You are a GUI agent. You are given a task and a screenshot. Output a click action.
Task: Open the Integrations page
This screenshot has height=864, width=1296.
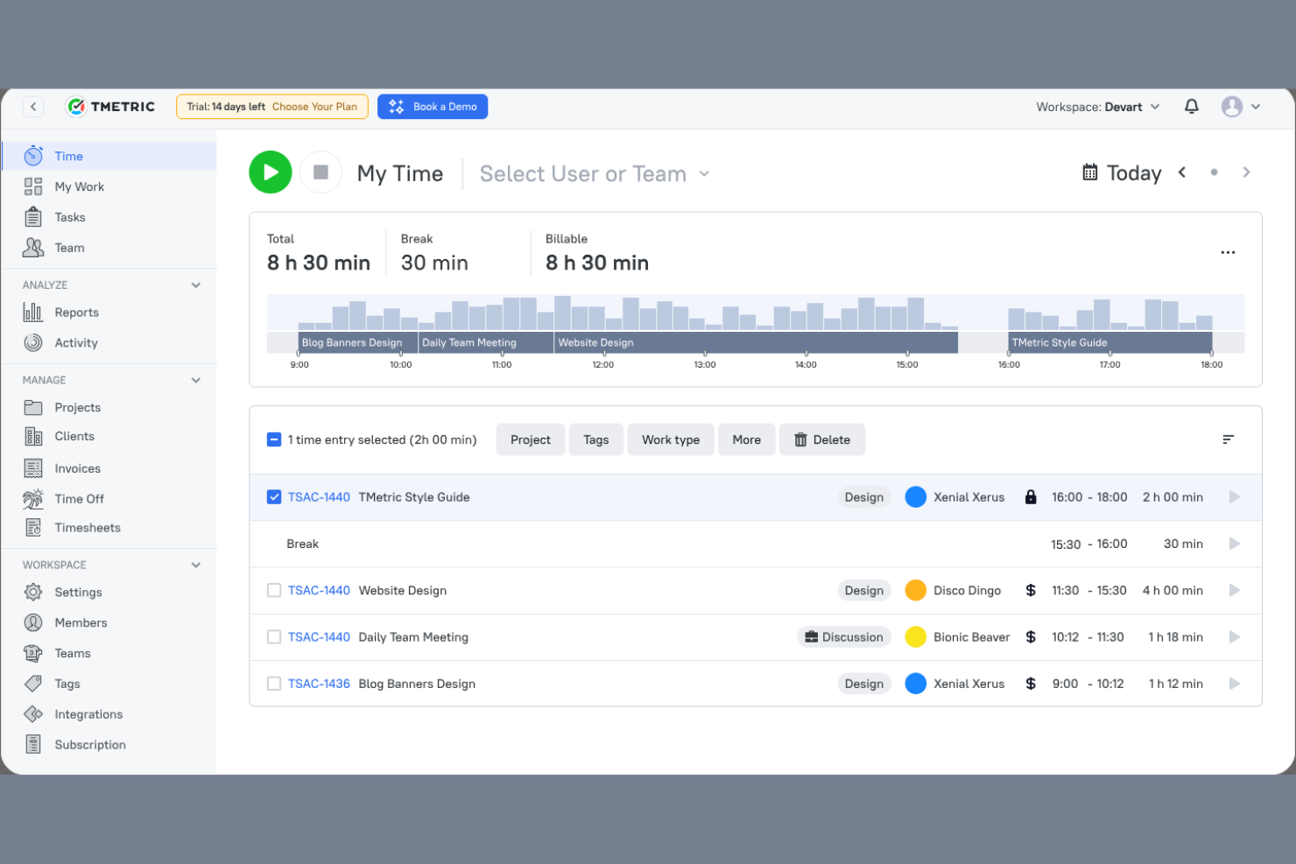click(88, 713)
